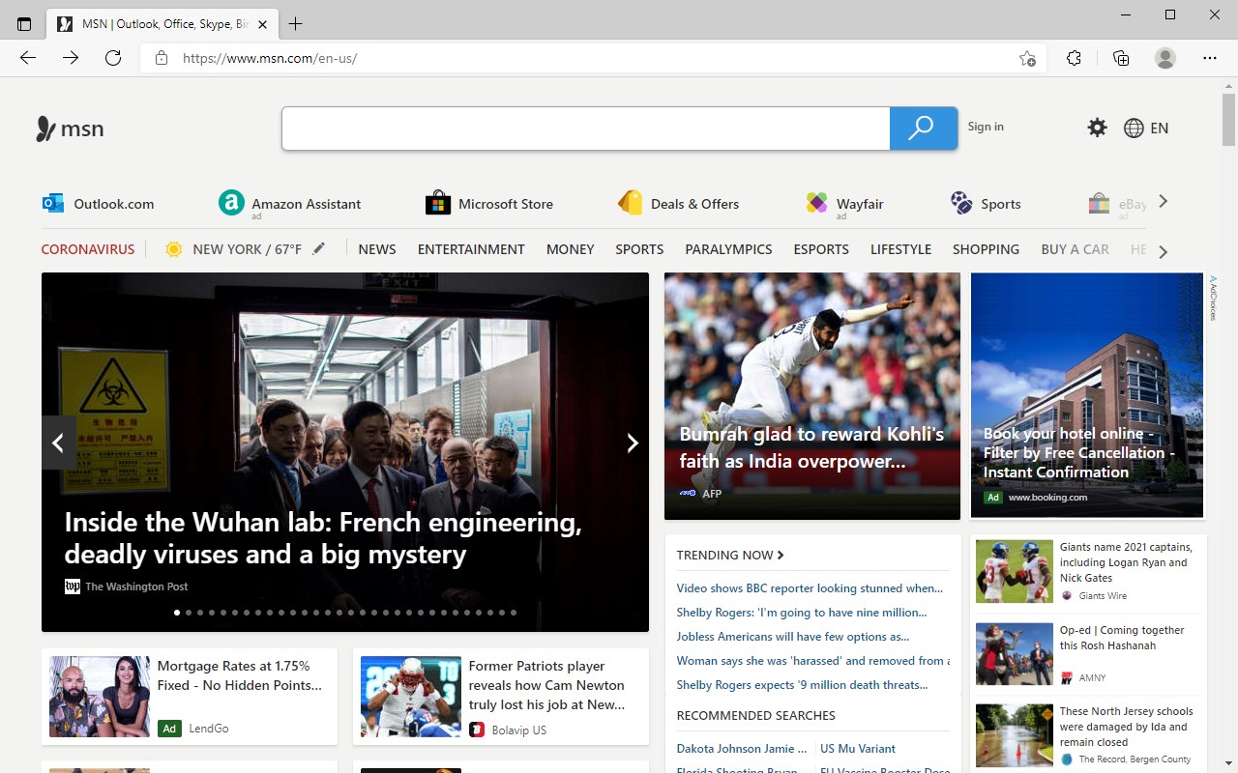Screen dimensions: 1238x773
Task: Open Sports shortcut
Action: pos(986,204)
